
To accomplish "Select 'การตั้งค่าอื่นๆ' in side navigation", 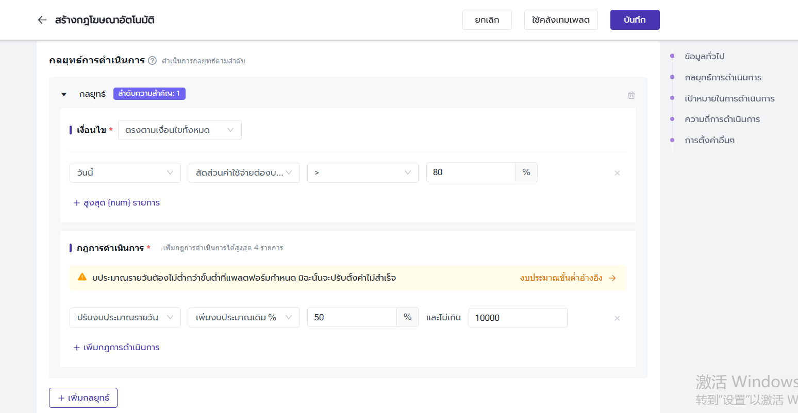I will (x=709, y=141).
